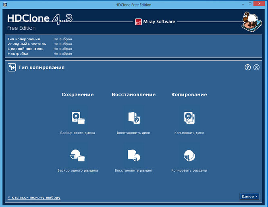Click the Тип копирования arrows icon
This screenshot has width=268, height=207.
pos(12,68)
